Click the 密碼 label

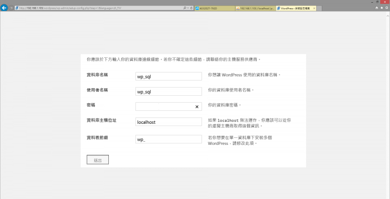click(91, 105)
